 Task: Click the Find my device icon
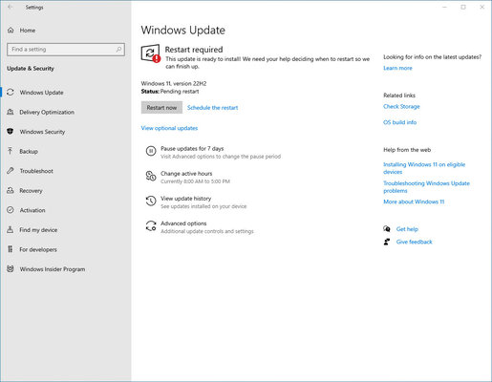click(11, 229)
